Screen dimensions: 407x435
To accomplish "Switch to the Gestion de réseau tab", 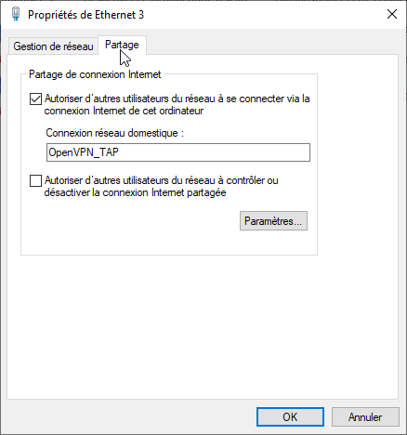I will tap(53, 46).
